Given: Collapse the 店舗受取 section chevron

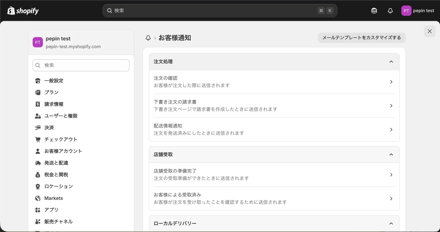Looking at the screenshot, I should click(391, 154).
